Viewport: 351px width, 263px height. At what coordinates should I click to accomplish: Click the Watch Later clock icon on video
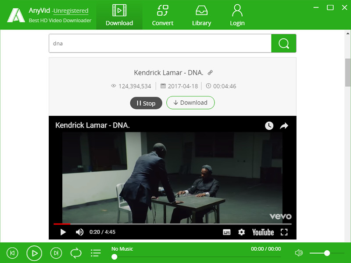tap(269, 126)
